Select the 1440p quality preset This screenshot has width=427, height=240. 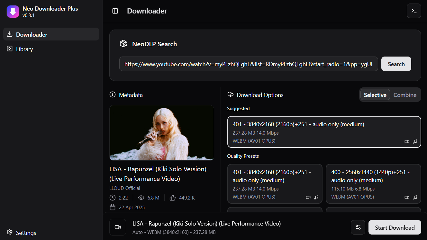pos(373,184)
